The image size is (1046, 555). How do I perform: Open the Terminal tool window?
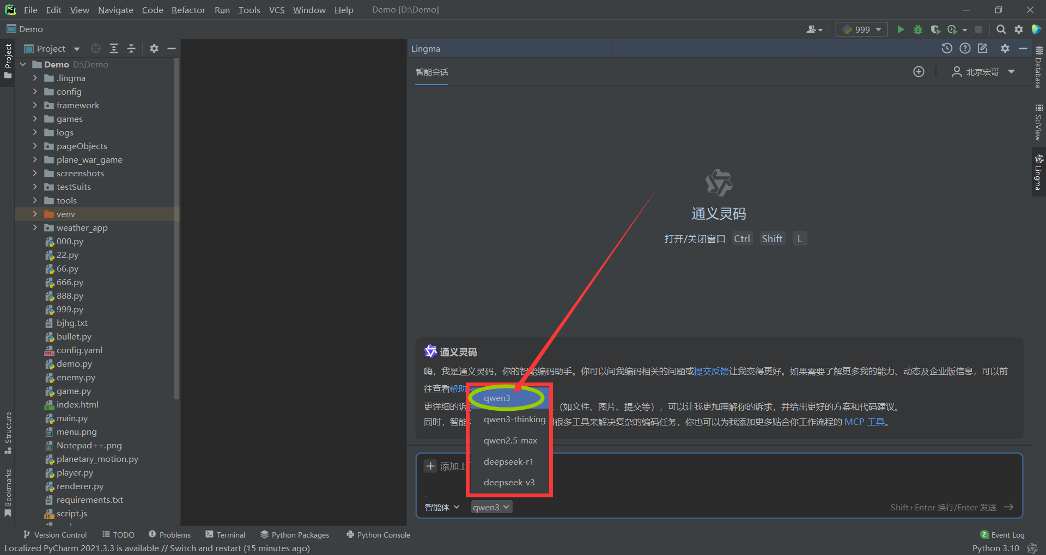[226, 535]
